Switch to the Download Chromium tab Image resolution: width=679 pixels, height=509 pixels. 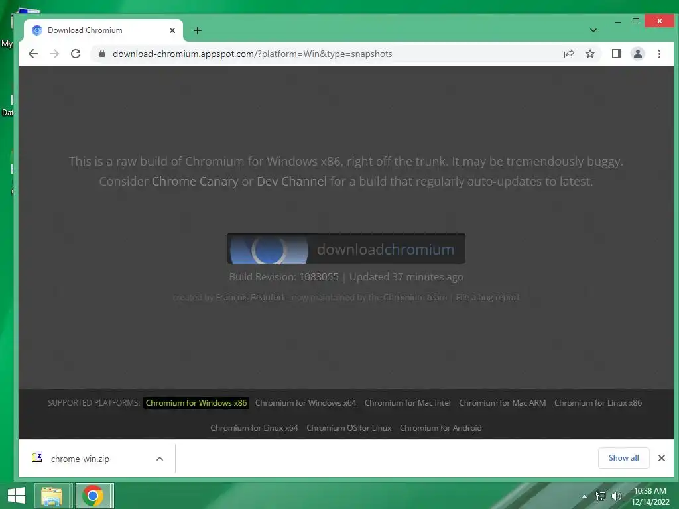[103, 30]
